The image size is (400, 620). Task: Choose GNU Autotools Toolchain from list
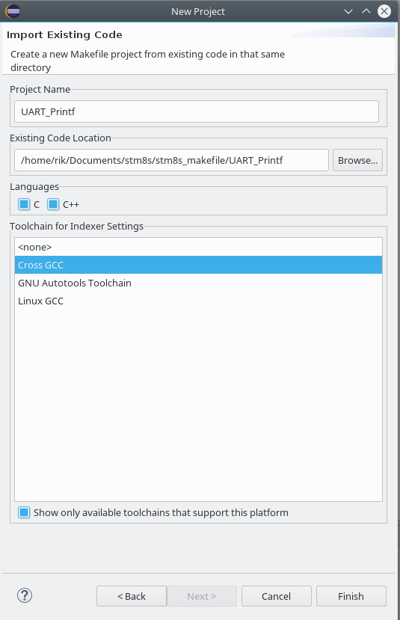coord(198,283)
